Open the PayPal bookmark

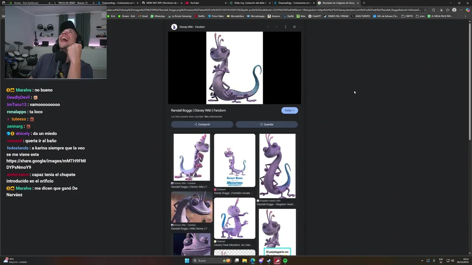(289, 16)
